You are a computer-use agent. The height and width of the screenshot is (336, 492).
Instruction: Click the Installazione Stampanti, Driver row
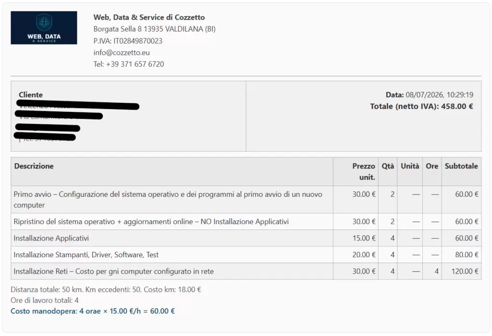click(x=246, y=254)
